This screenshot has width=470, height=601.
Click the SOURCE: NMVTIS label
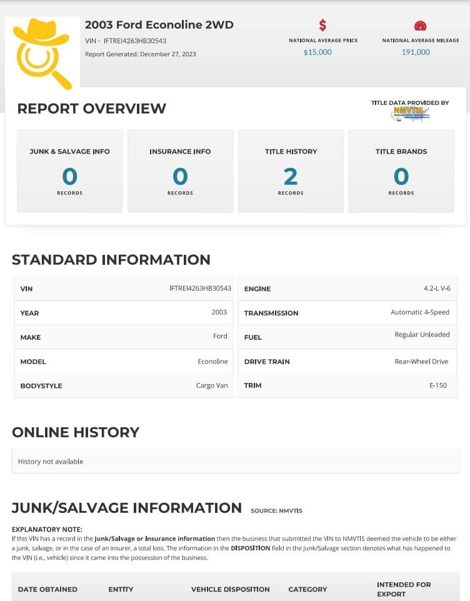(x=276, y=510)
